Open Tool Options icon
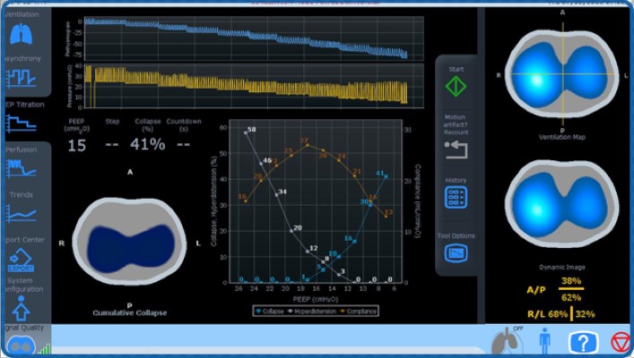 (456, 253)
